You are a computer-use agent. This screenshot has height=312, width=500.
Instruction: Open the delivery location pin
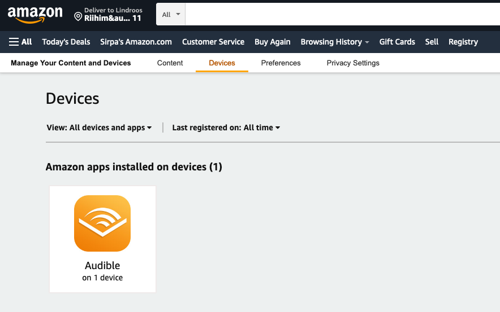(x=78, y=16)
